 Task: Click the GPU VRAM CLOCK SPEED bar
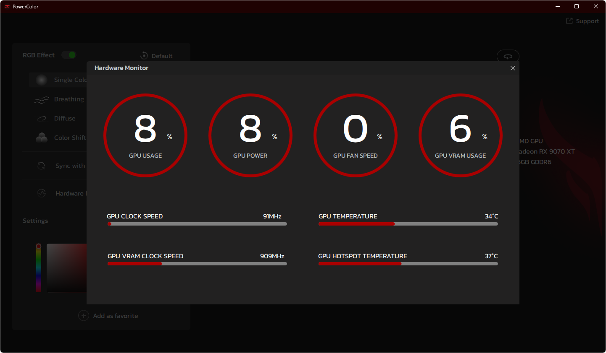click(x=197, y=264)
